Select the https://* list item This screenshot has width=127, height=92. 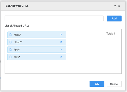[x=37, y=42]
